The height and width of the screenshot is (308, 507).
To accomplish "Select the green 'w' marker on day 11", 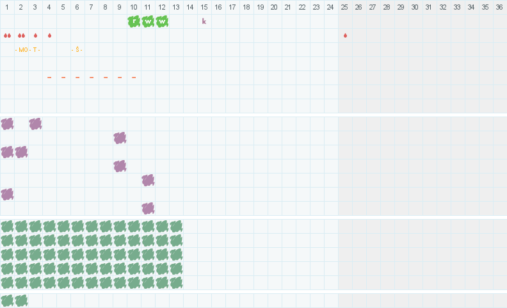I will click(x=148, y=21).
